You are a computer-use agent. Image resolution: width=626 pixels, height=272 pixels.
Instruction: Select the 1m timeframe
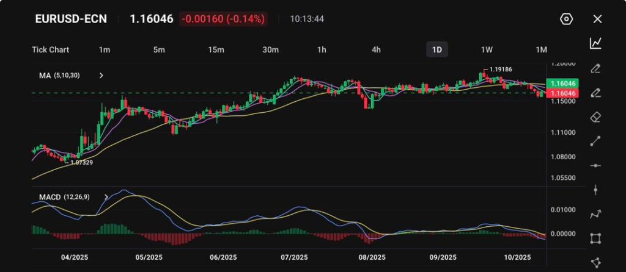click(x=105, y=49)
